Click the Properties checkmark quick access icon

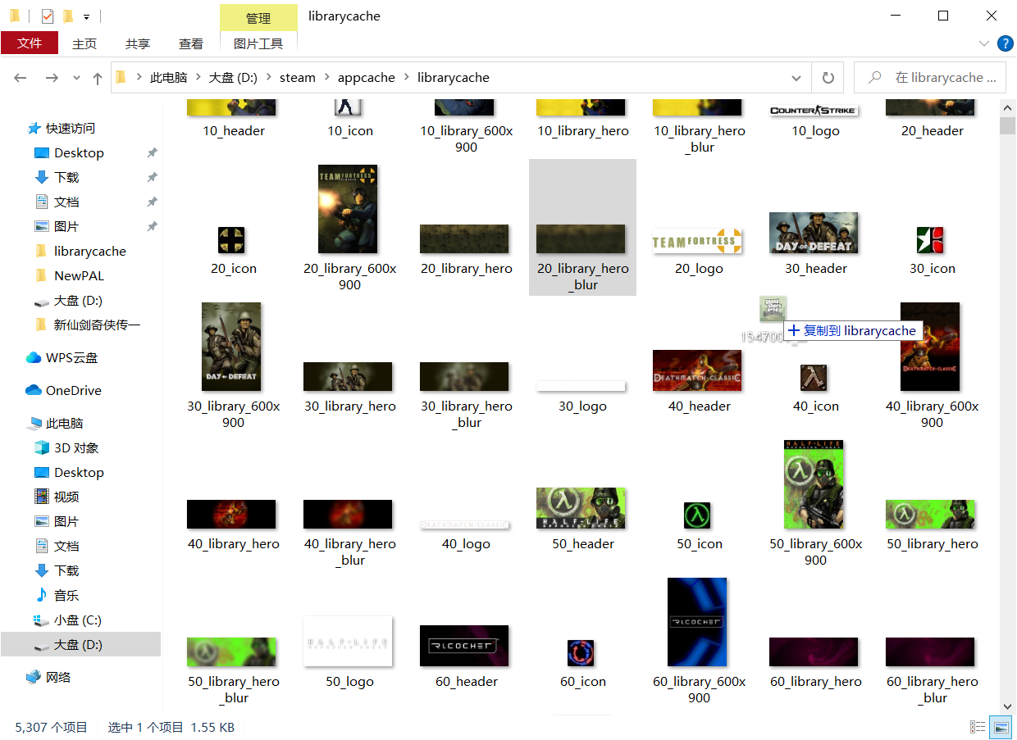[x=47, y=16]
